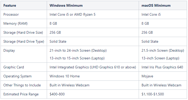Viewport: 188px width, 100px height.
Task: Select the macOS 256 GB storage cell
Action: click(x=163, y=32)
